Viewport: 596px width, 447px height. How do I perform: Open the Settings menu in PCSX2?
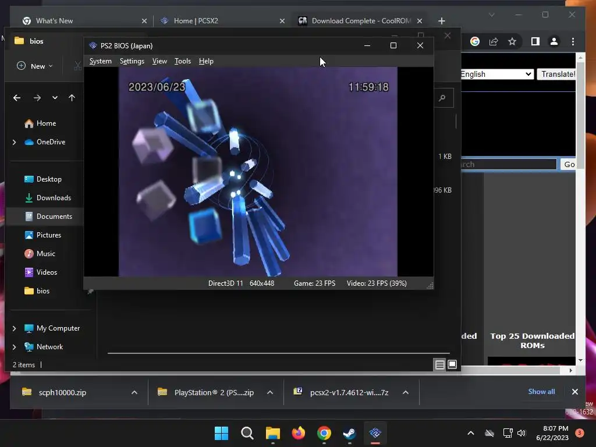pos(132,61)
